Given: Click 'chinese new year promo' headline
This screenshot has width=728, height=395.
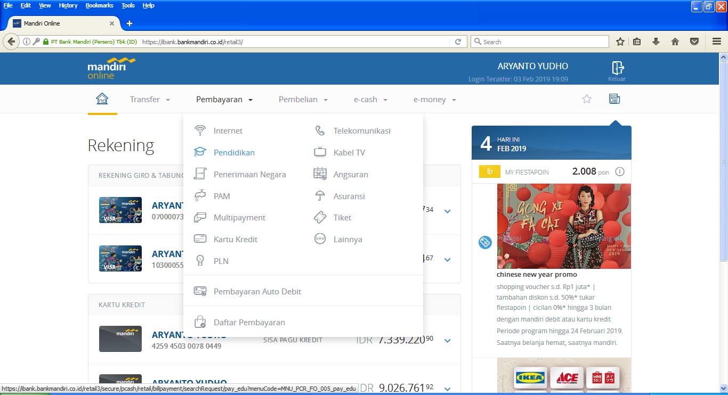Looking at the screenshot, I should click(x=537, y=275).
